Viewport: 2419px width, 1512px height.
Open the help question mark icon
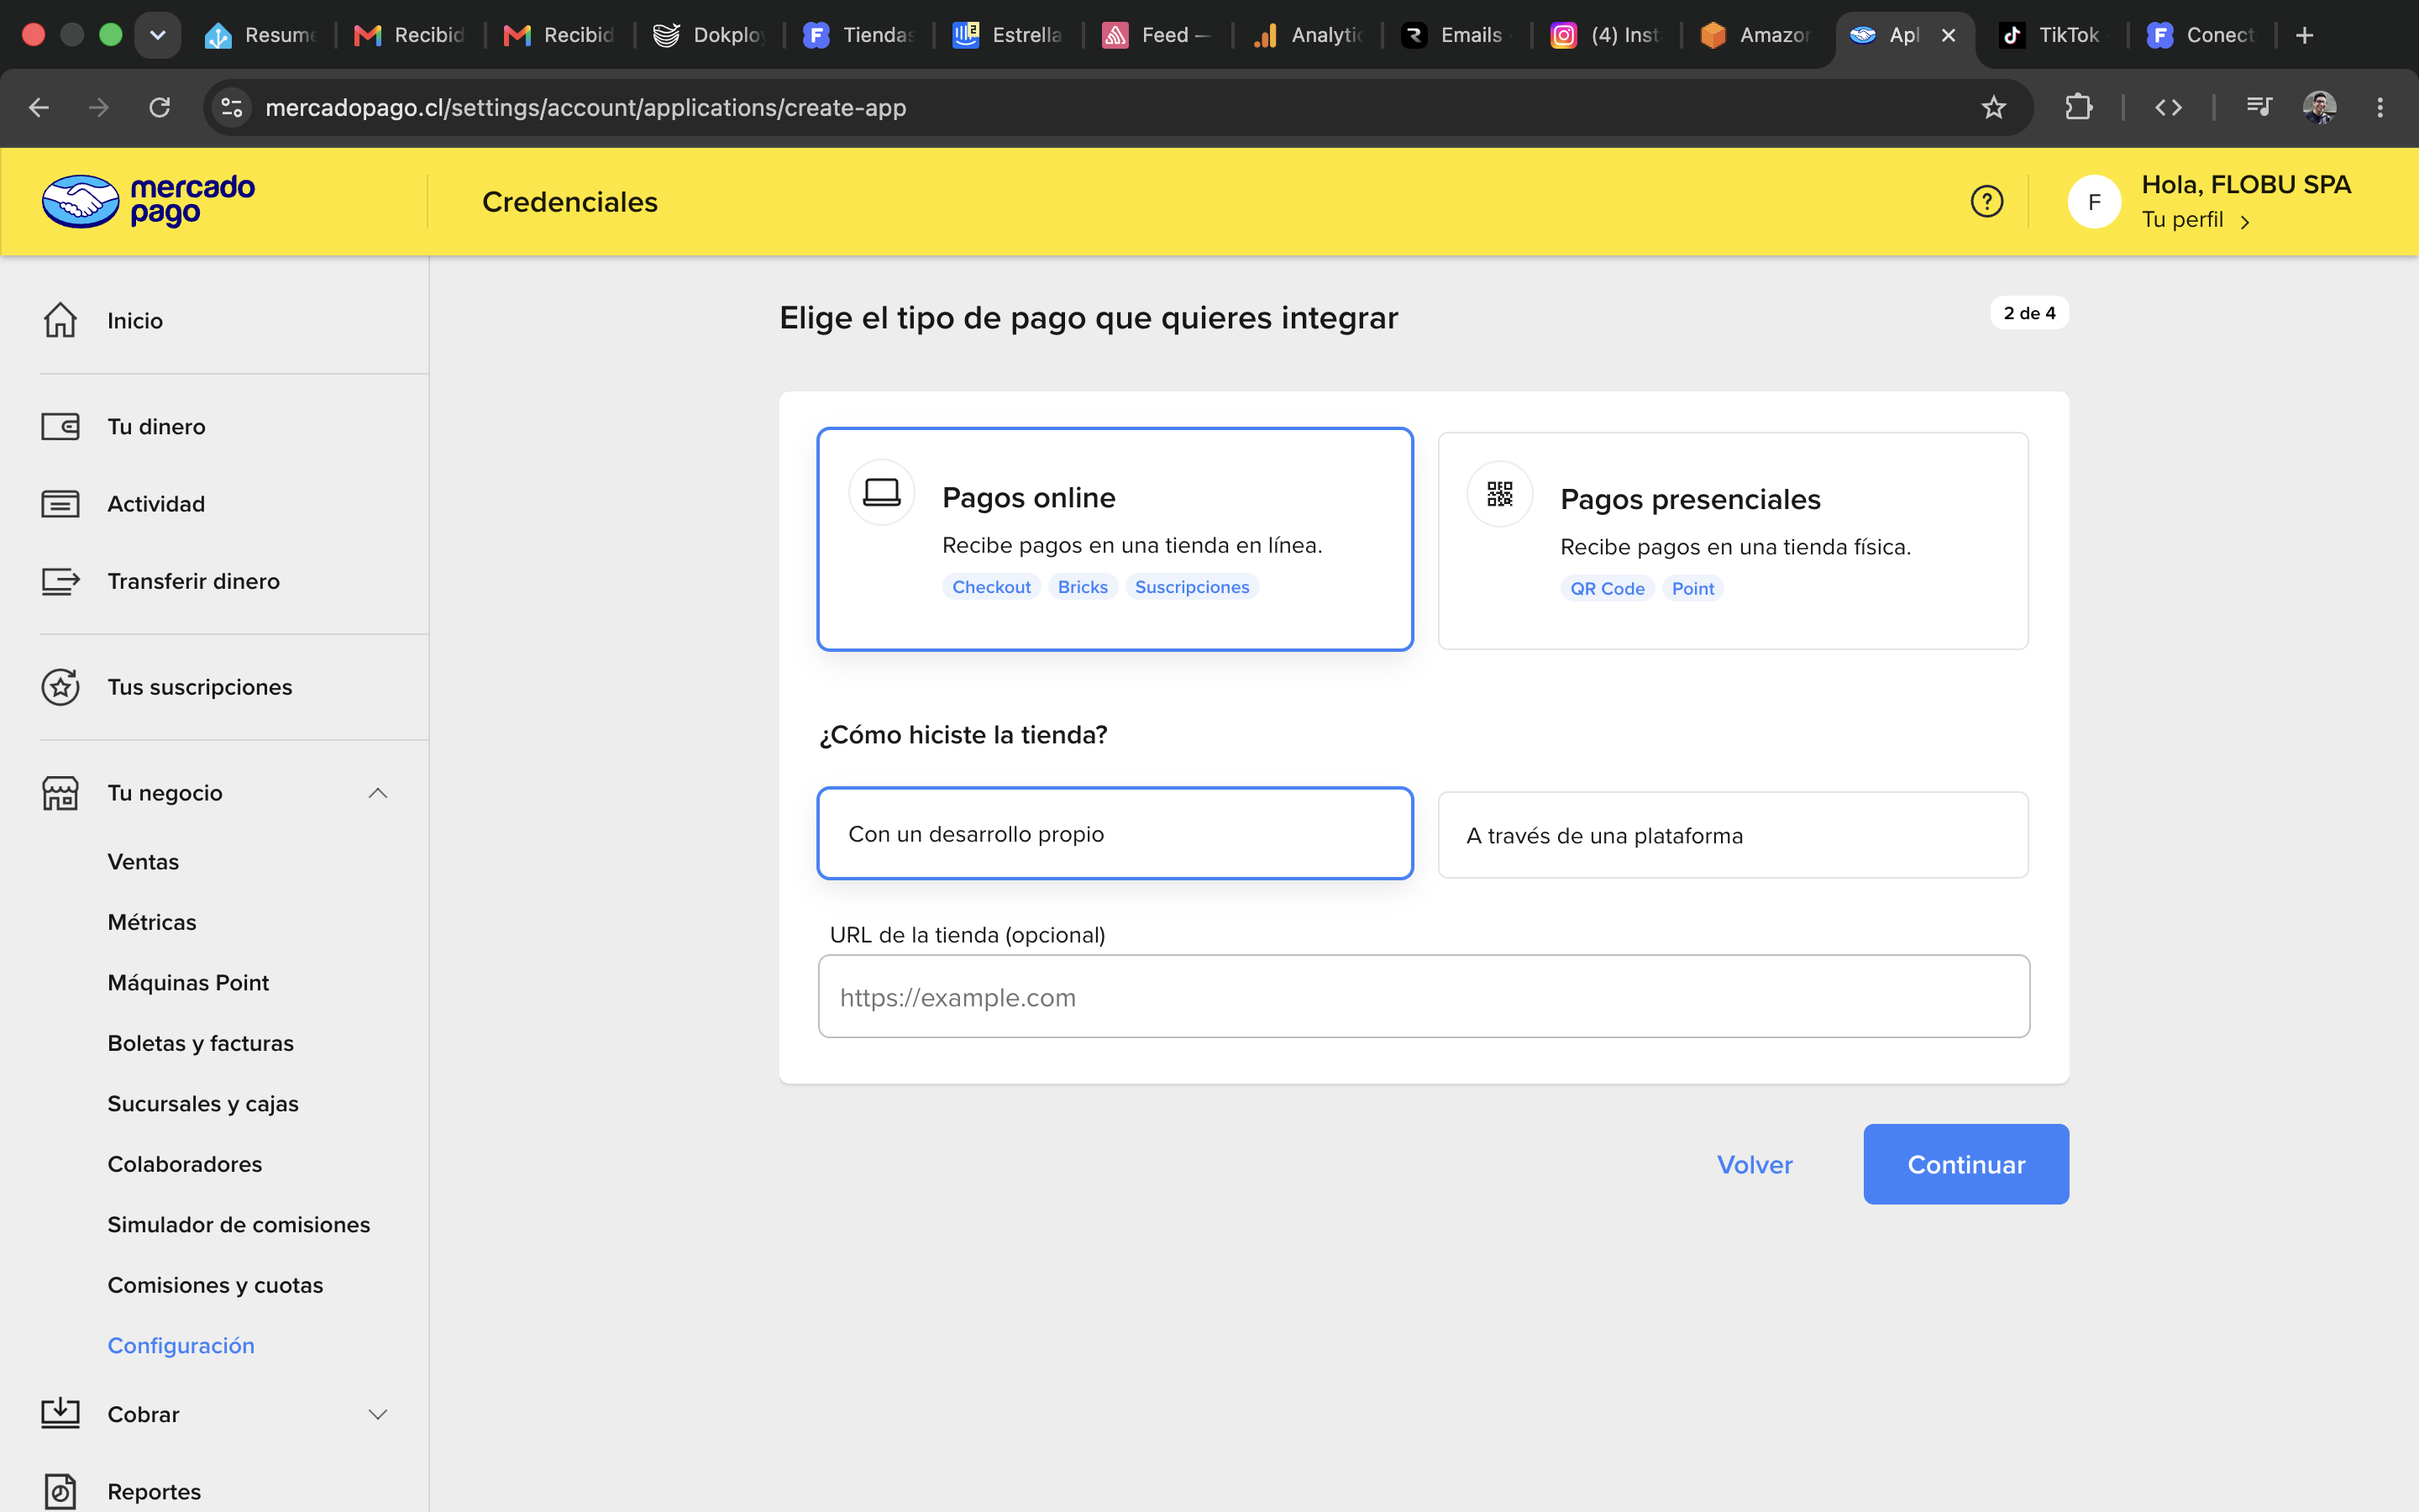coord(1986,201)
